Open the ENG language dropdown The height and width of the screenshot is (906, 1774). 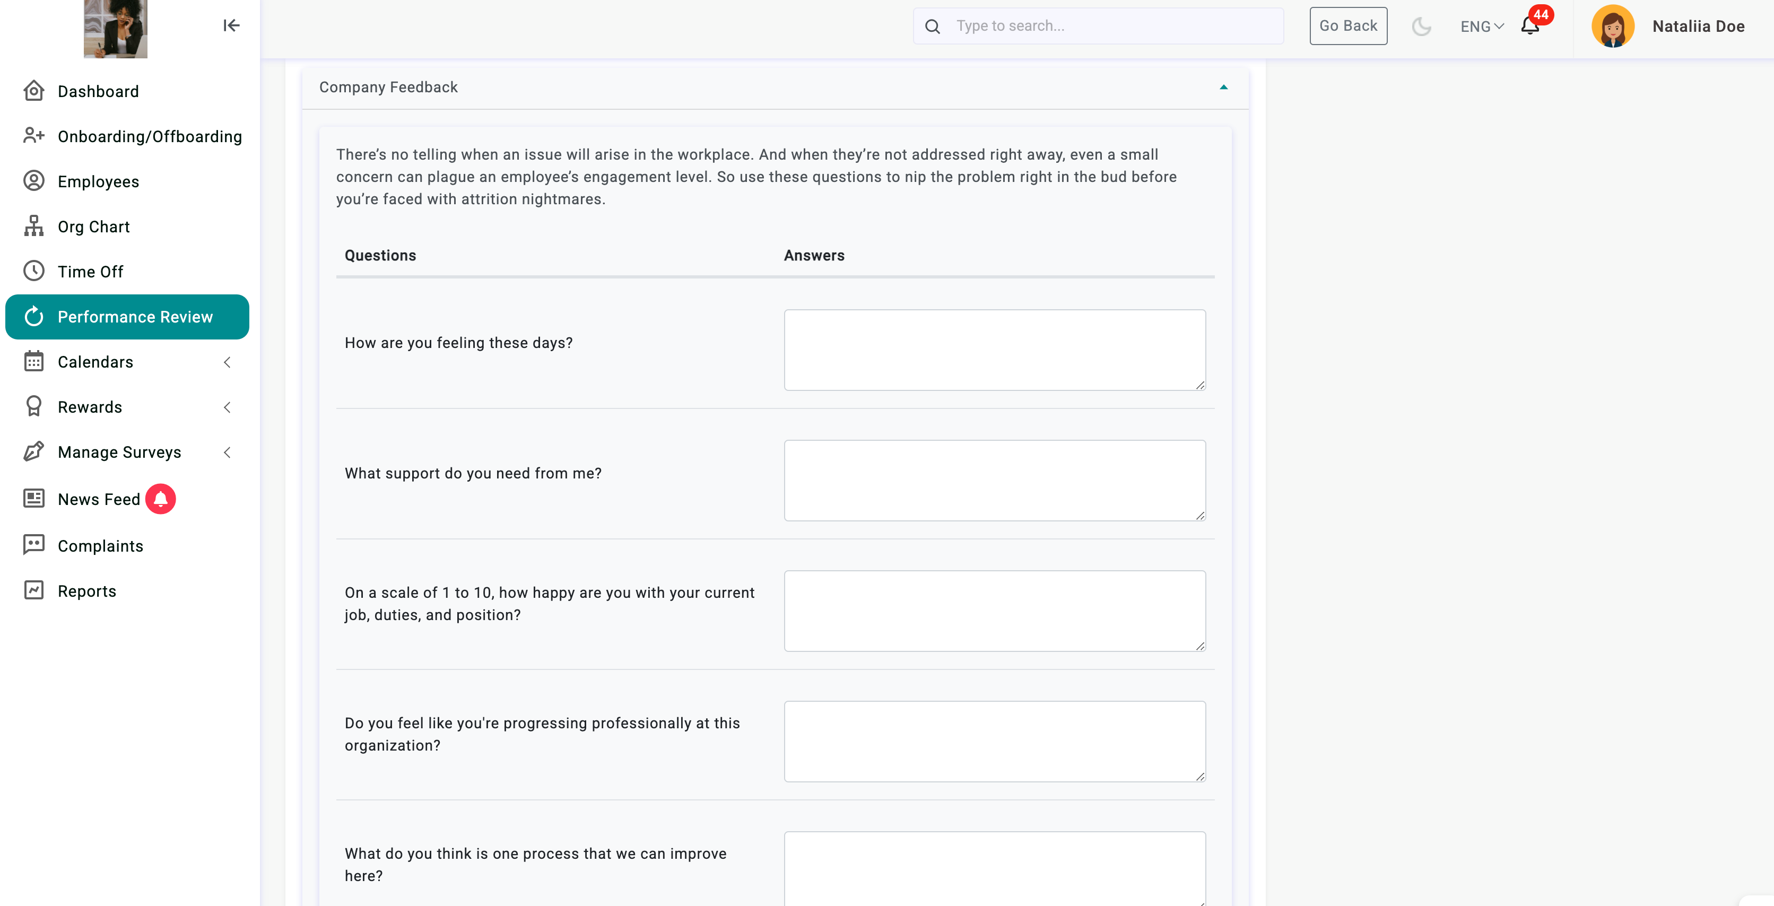(x=1482, y=26)
